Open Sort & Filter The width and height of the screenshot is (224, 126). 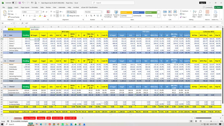pos(195,14)
